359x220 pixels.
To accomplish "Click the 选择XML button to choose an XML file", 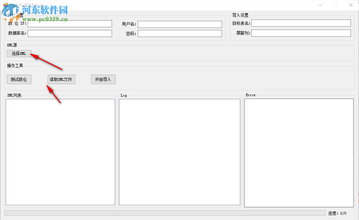I will pos(19,53).
